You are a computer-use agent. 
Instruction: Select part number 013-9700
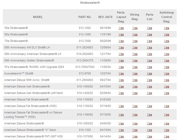click(x=85, y=73)
